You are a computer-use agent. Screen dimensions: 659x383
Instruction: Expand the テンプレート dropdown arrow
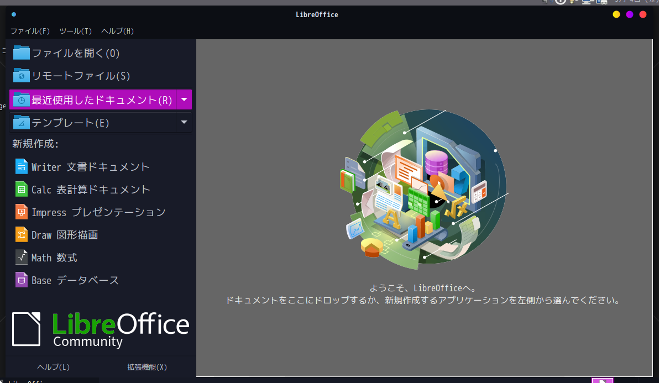point(184,122)
